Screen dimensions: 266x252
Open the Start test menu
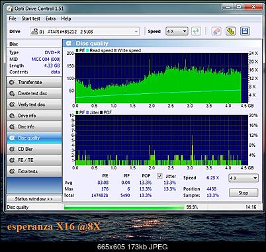click(x=31, y=19)
